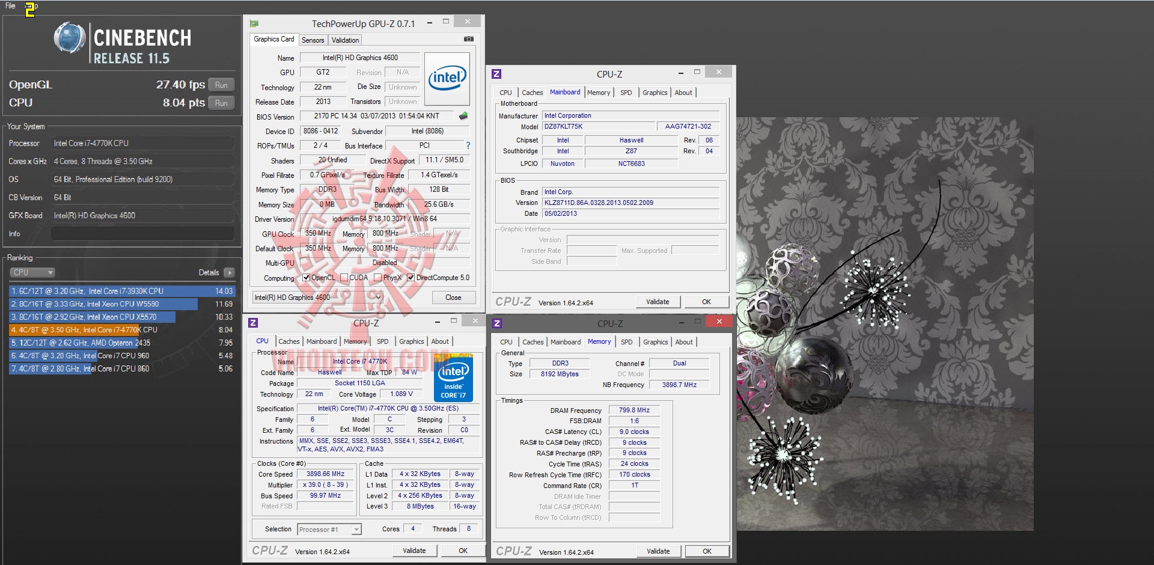Toggle the DirectCompute 5.0 checkbox
Viewport: 1154px width, 565px height.
(411, 278)
